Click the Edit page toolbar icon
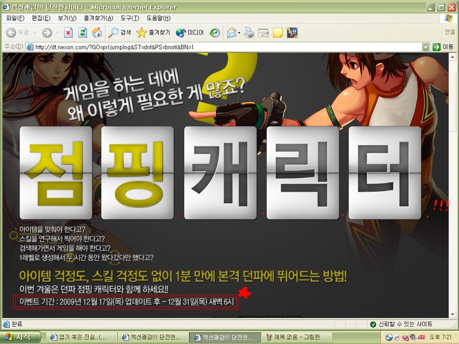Image resolution: width=459 pixels, height=344 pixels. click(x=264, y=32)
